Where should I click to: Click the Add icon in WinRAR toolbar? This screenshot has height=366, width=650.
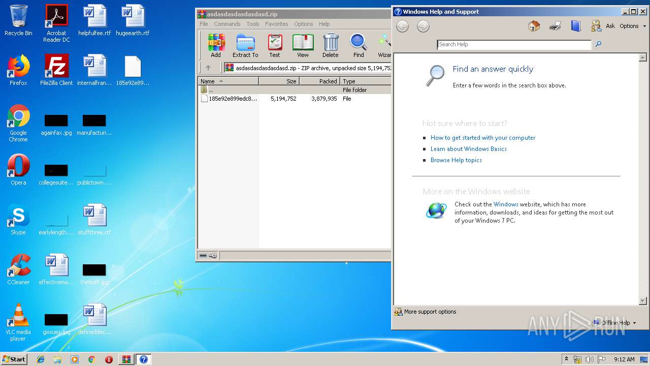click(x=216, y=45)
